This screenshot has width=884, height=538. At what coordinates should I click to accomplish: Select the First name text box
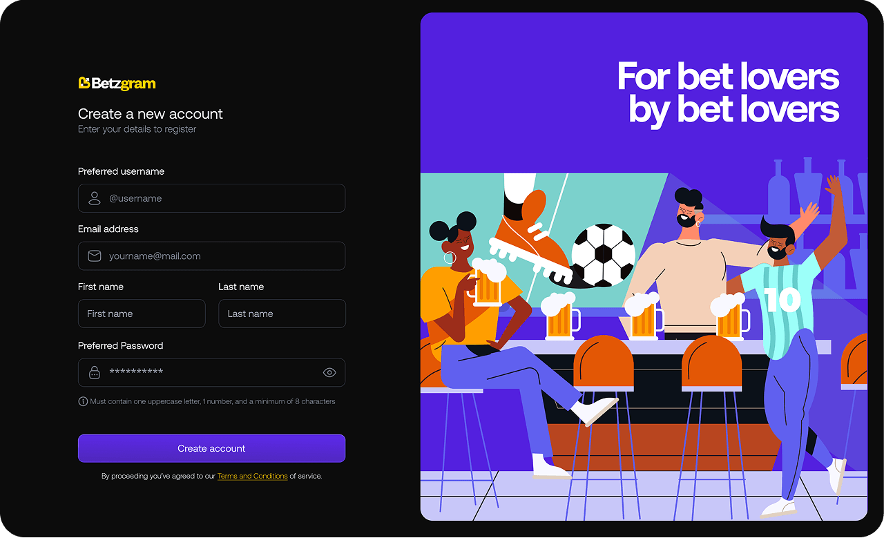[x=142, y=314]
